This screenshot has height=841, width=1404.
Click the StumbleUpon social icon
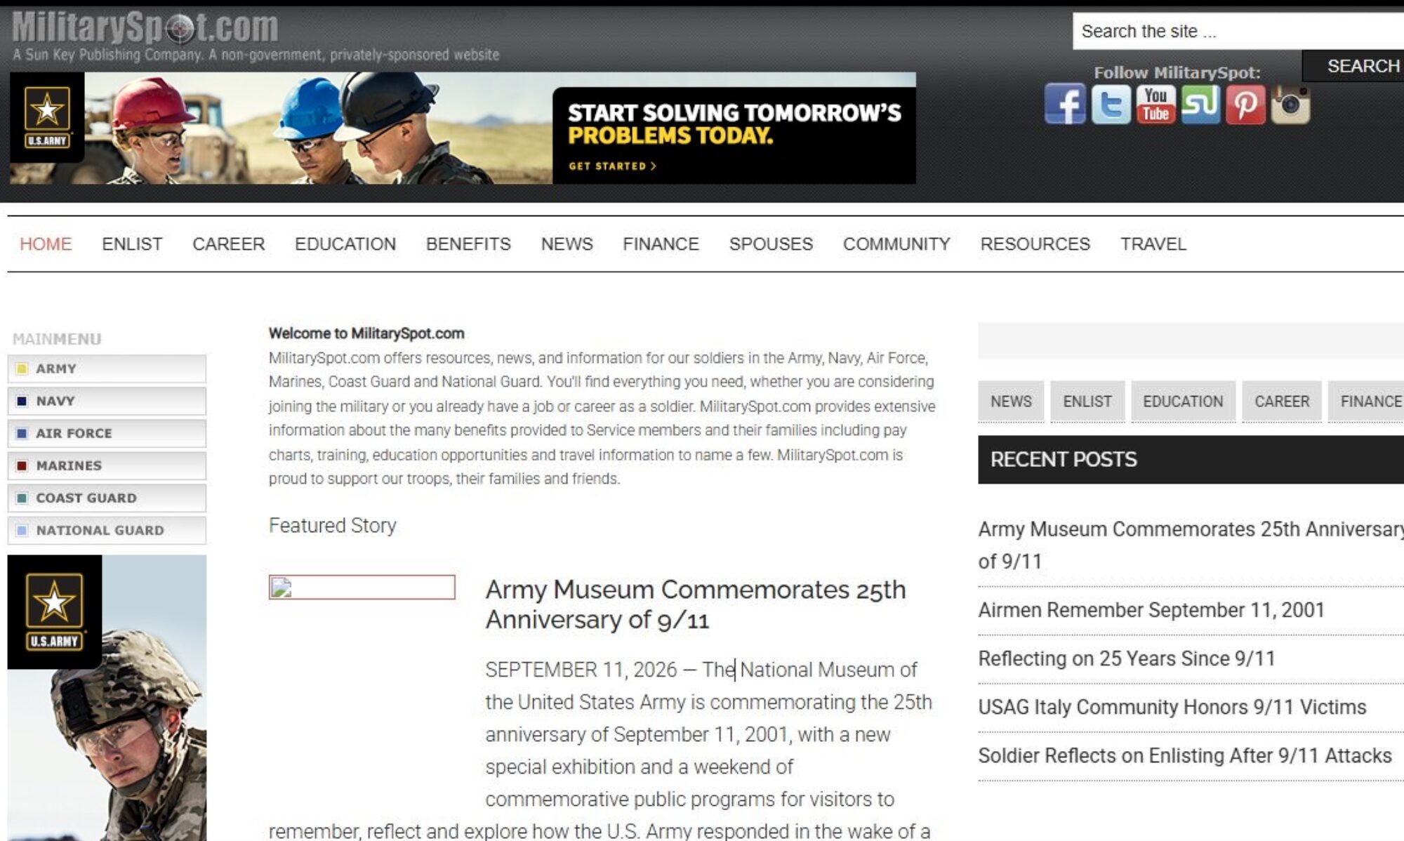tap(1200, 104)
